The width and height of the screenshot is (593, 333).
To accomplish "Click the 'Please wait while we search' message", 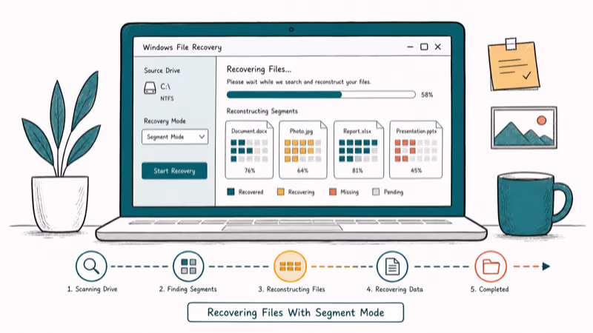I will [299, 82].
